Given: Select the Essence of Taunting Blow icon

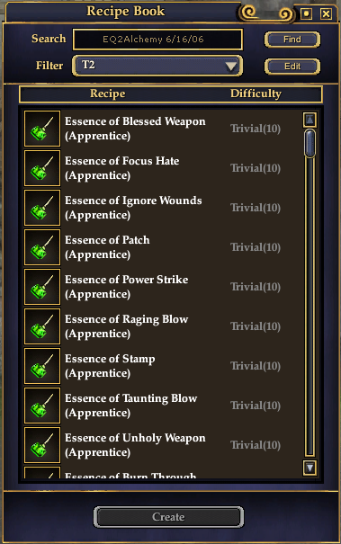Looking at the screenshot, I should (42, 406).
